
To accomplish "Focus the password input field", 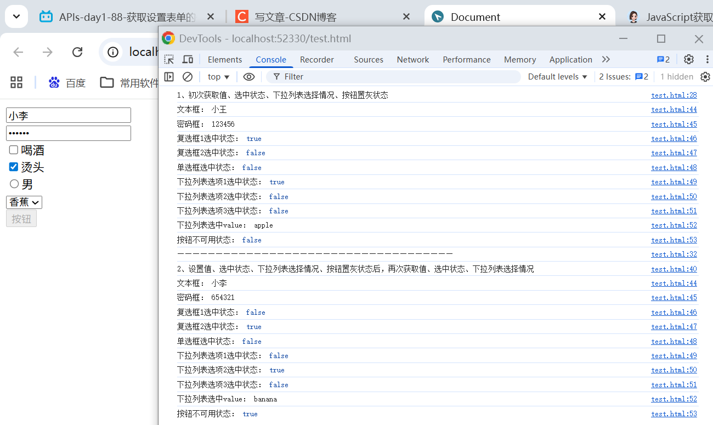I will tap(69, 133).
